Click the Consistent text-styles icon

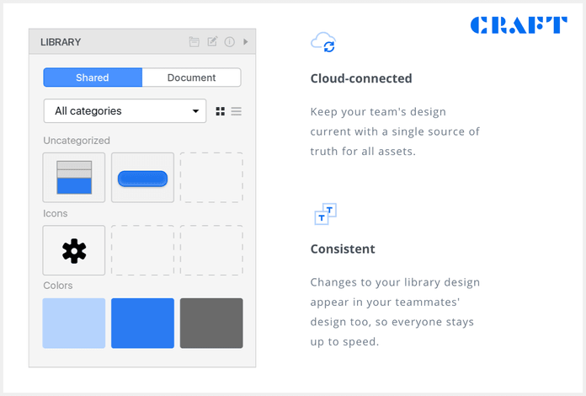coord(325,214)
